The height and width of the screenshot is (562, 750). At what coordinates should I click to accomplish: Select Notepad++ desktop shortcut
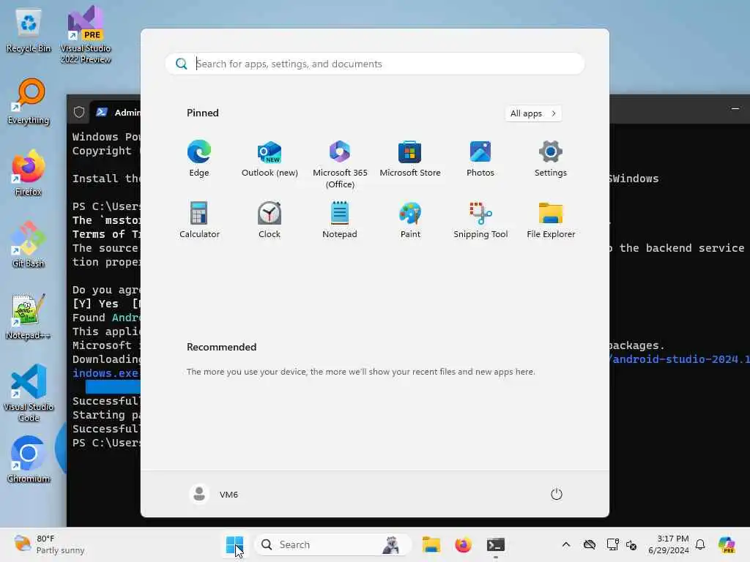click(29, 316)
